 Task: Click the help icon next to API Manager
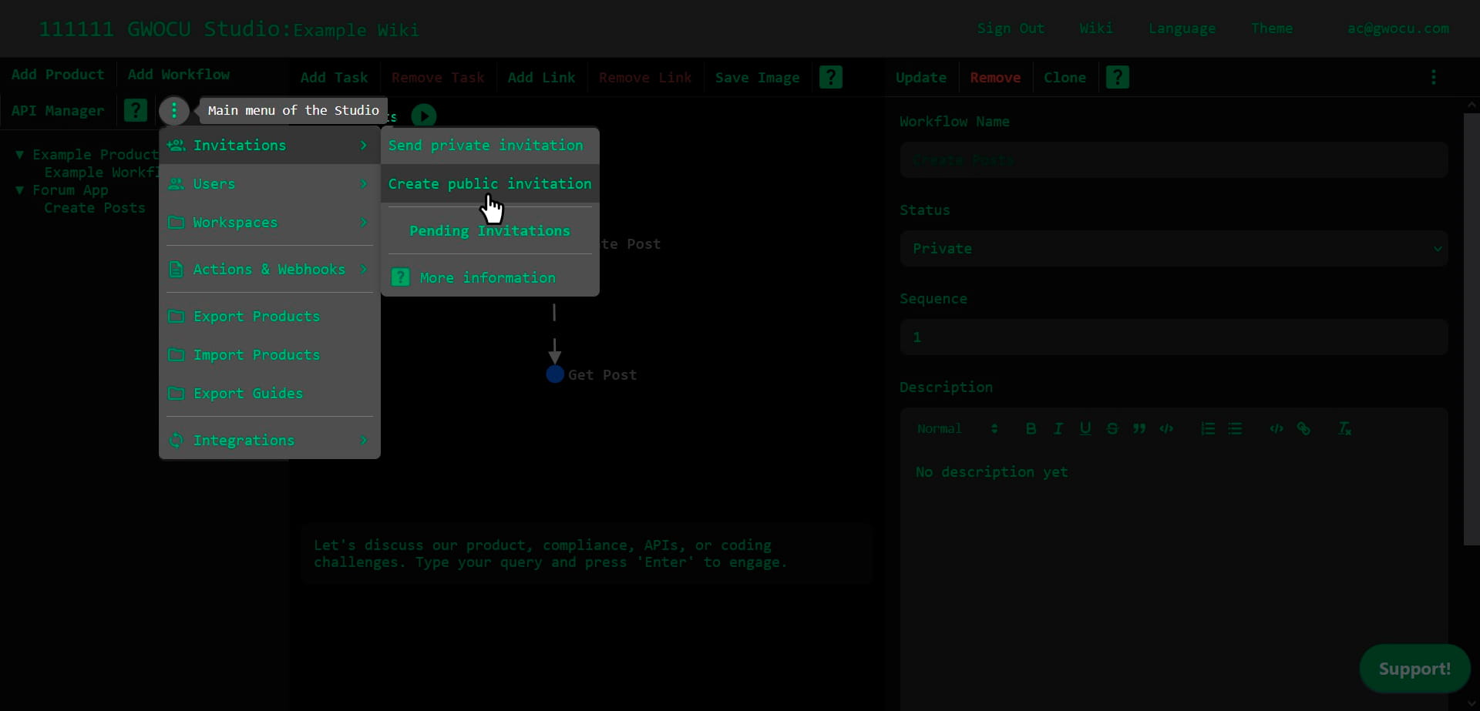[x=136, y=110]
